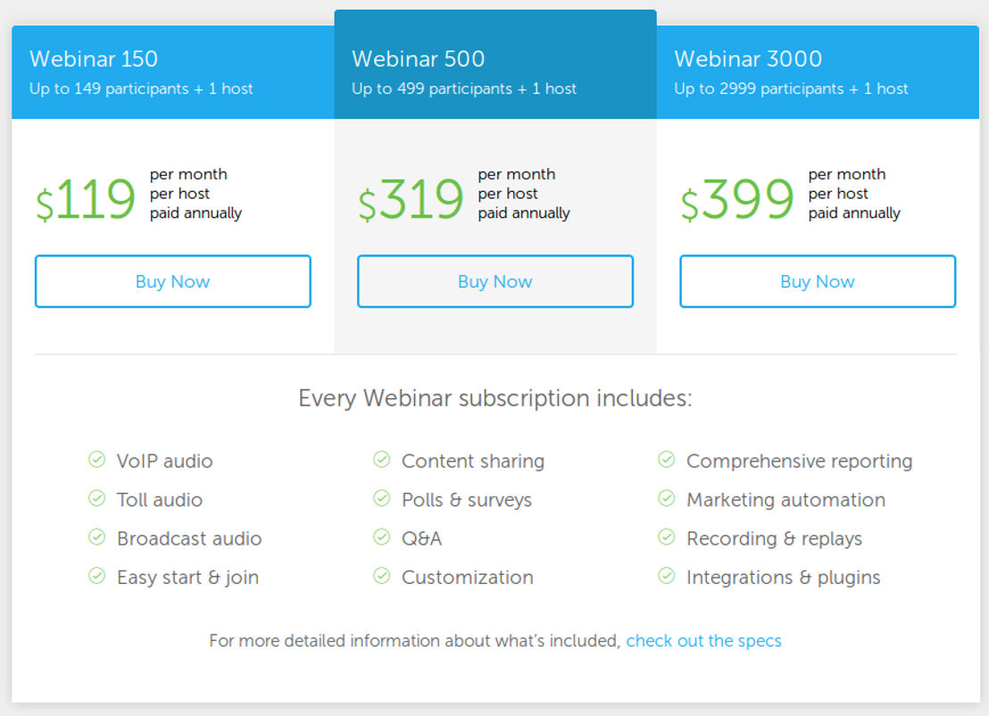Click 'Every Webinar subscription includes:' heading

495,399
